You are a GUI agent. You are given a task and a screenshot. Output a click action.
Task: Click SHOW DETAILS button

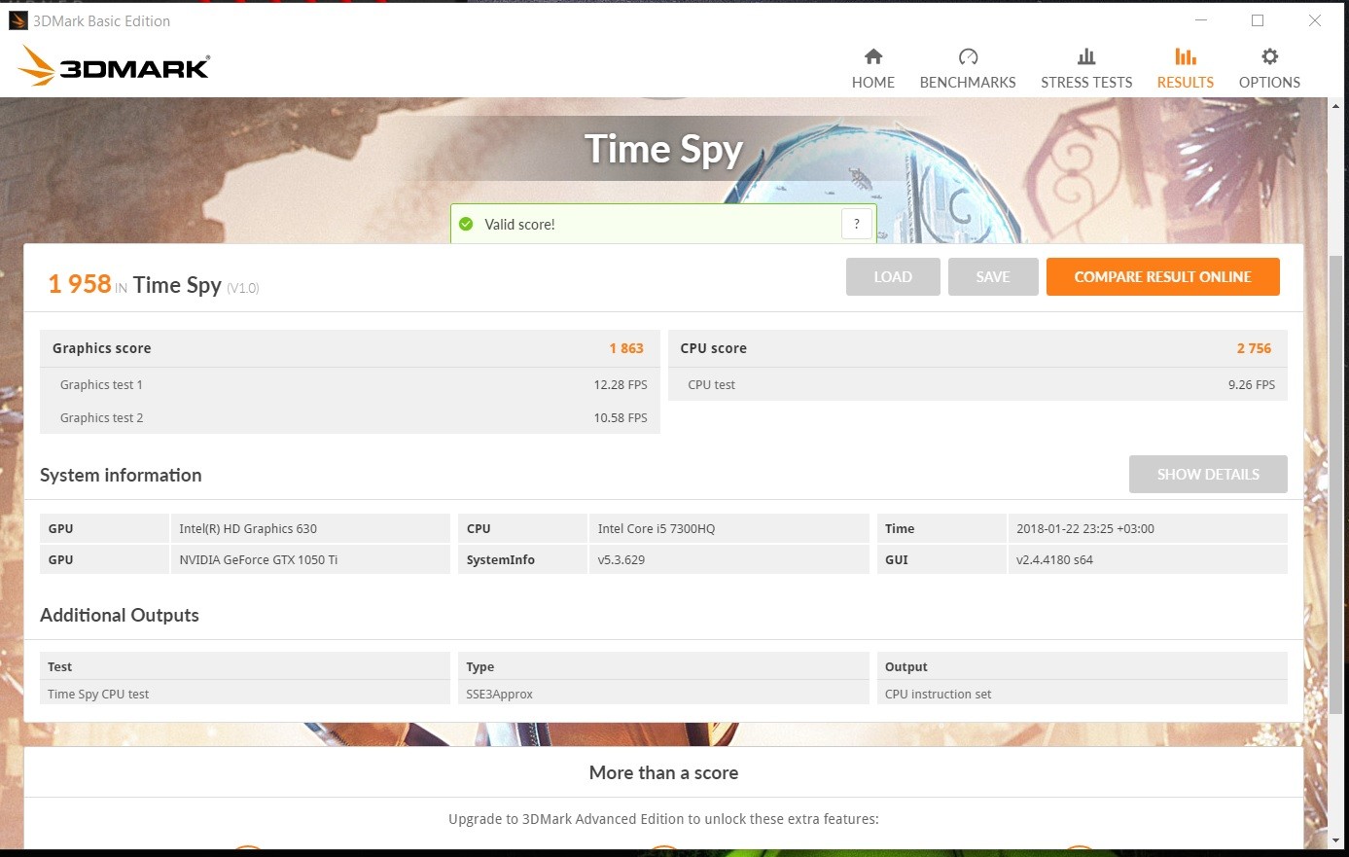click(x=1208, y=475)
